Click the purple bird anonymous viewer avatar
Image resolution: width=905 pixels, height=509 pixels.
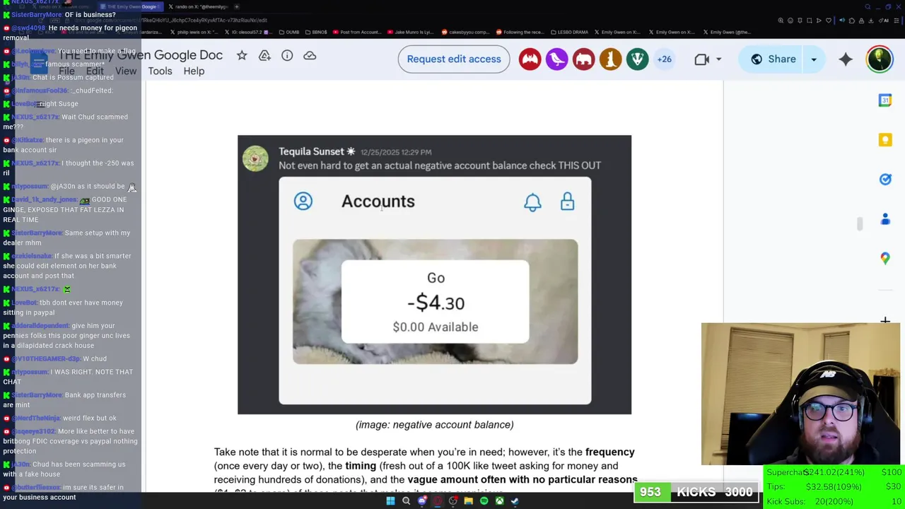point(556,59)
